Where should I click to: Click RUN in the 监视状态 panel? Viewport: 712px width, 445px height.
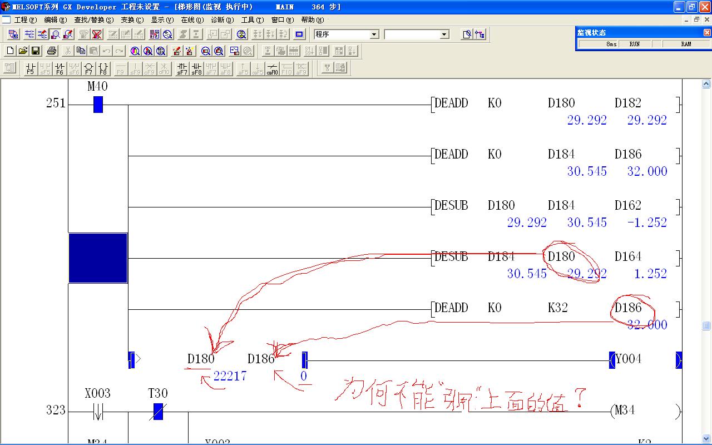[x=634, y=44]
